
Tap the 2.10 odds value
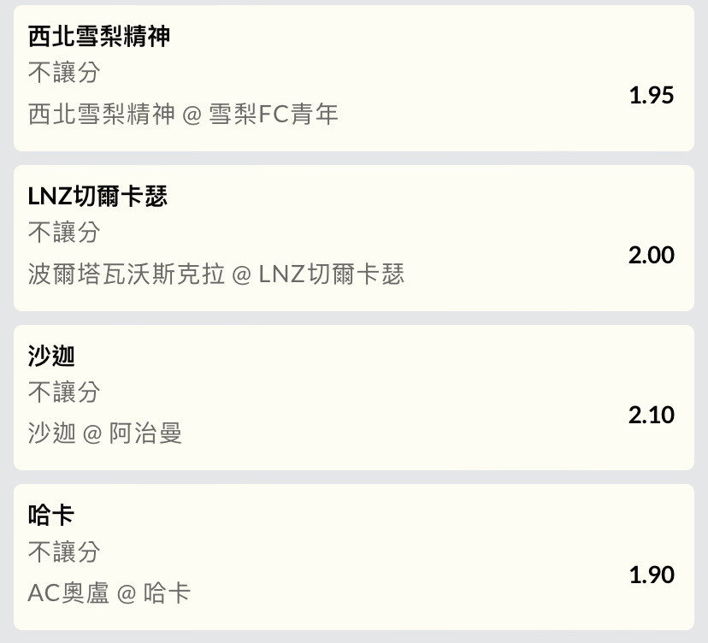(x=651, y=415)
